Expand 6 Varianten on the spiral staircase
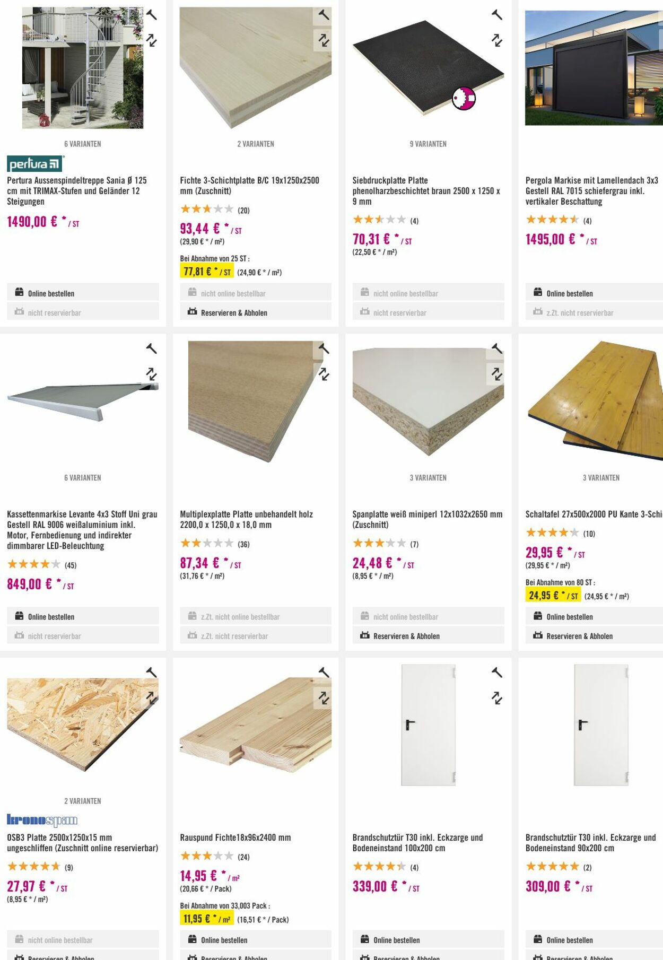The image size is (663, 960). 82,143
